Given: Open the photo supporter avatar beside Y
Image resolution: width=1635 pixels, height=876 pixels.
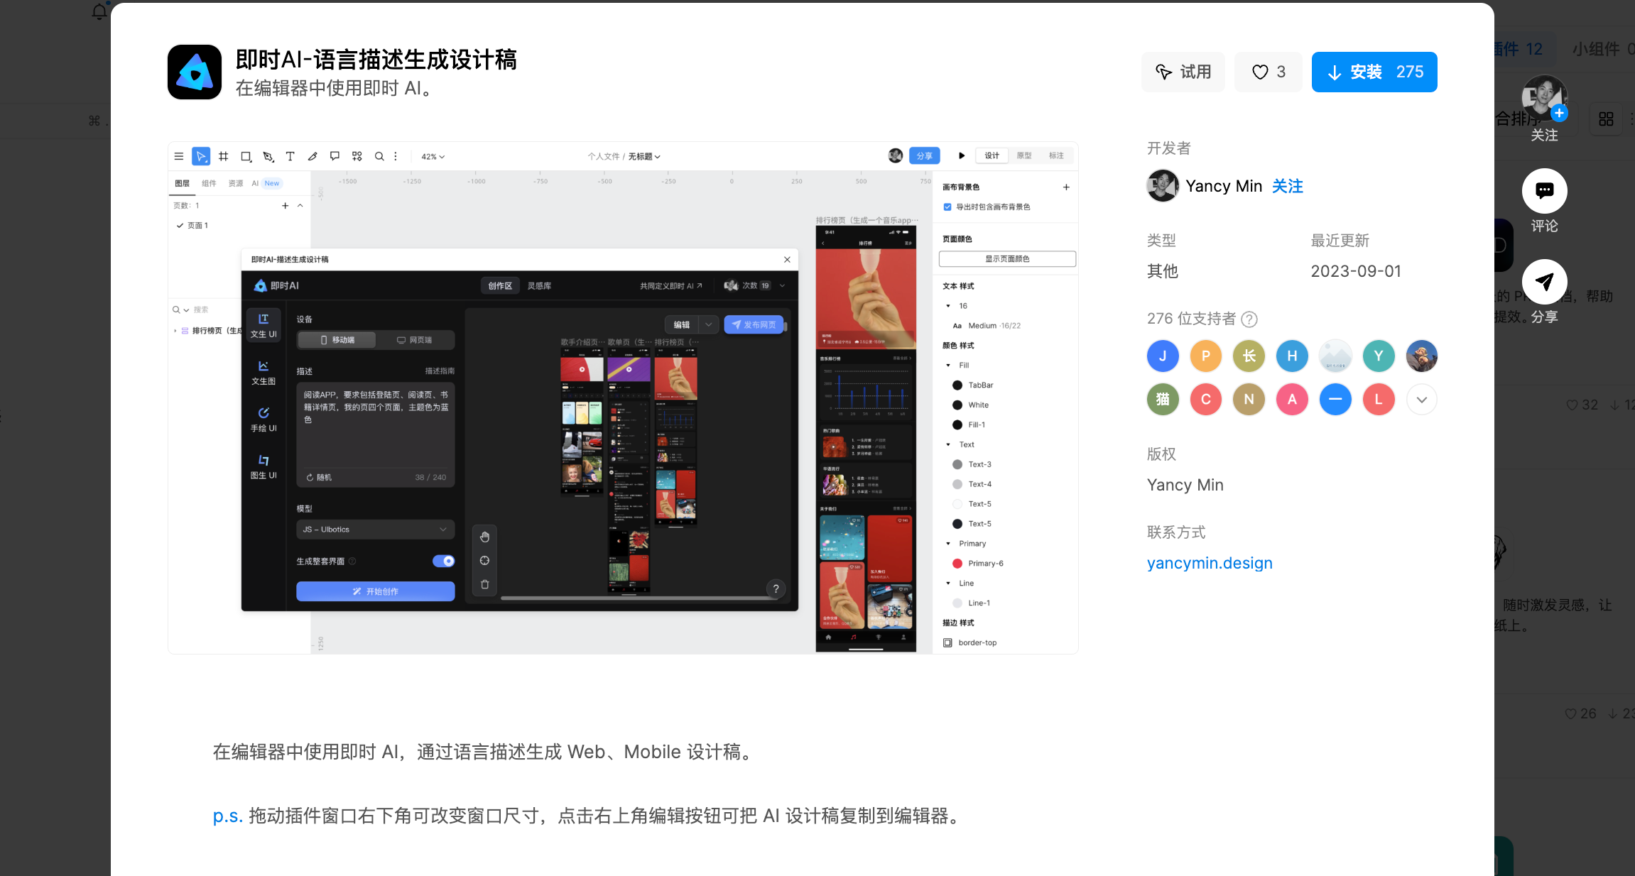Looking at the screenshot, I should (x=1422, y=356).
